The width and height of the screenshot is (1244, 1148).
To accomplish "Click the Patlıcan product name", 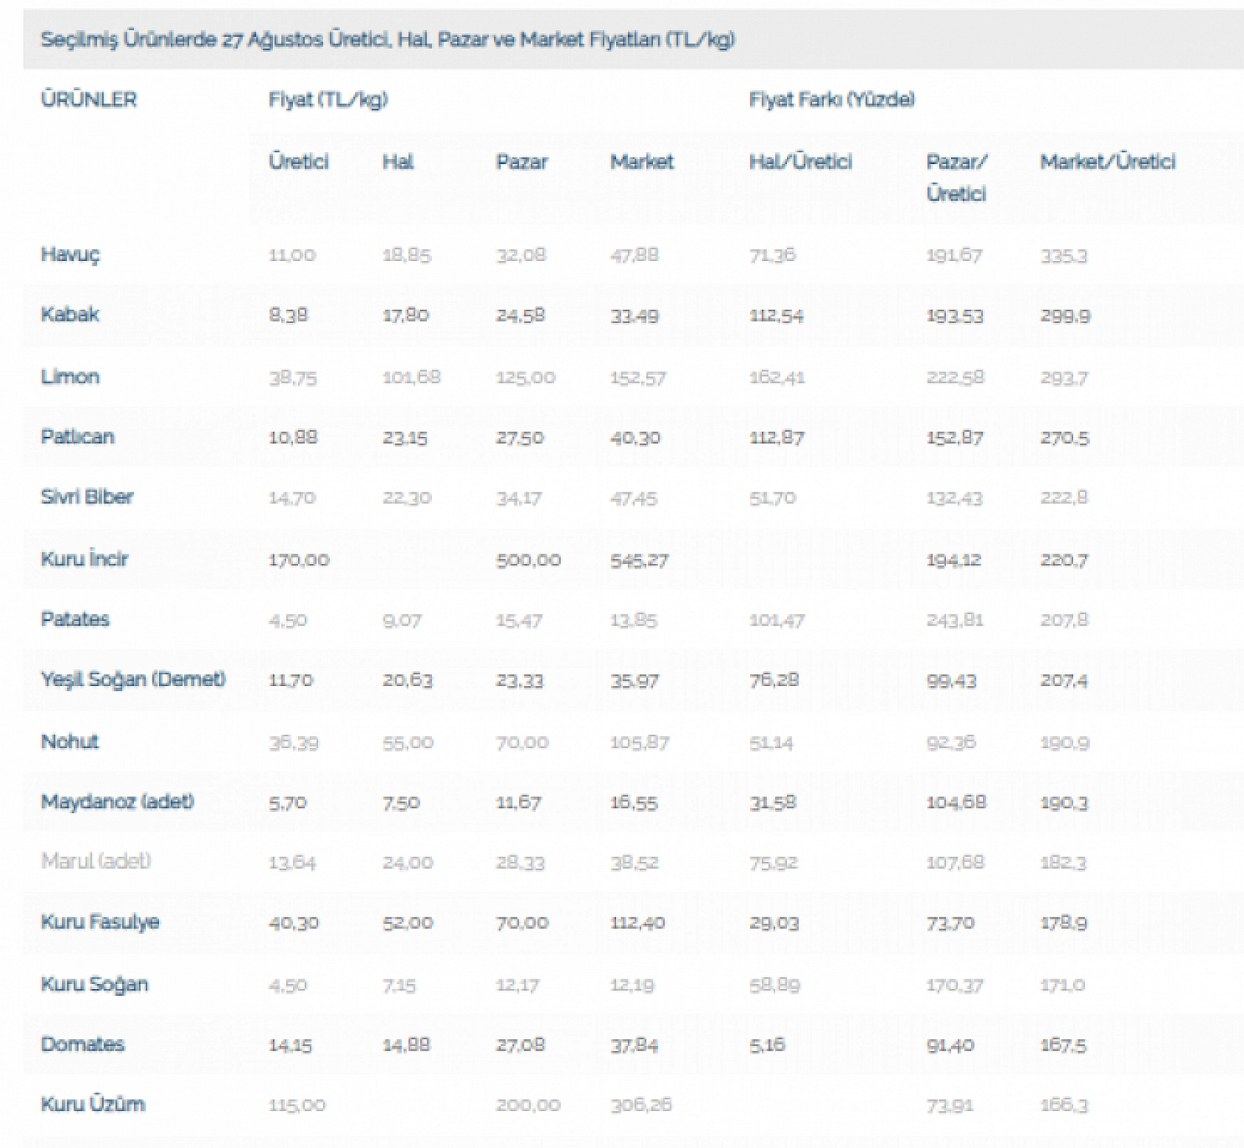I will pyautogui.click(x=78, y=436).
